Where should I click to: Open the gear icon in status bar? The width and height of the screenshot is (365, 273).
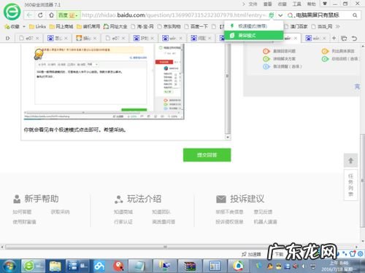(361, 254)
